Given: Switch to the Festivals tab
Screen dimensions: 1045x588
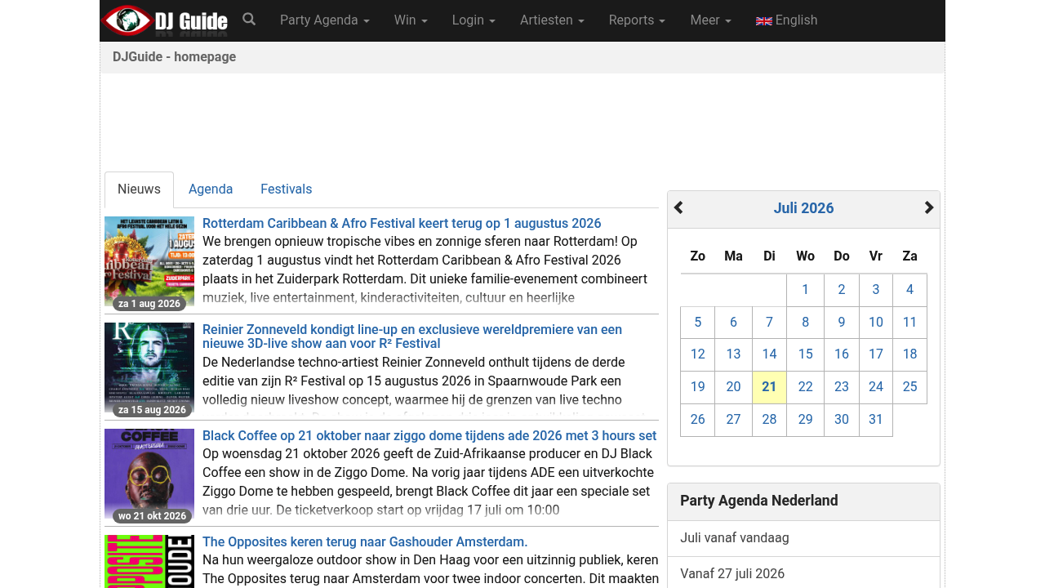Looking at the screenshot, I should [286, 189].
